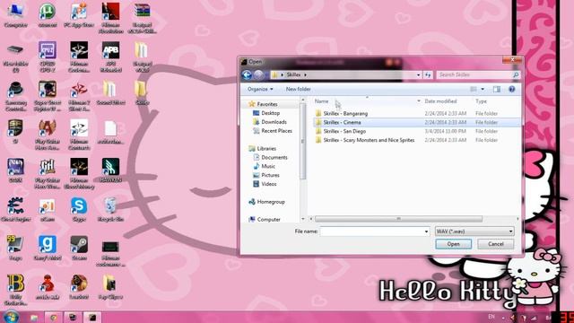574x323 pixels.
Task: Go back in the Open dialog
Action: coord(248,75)
